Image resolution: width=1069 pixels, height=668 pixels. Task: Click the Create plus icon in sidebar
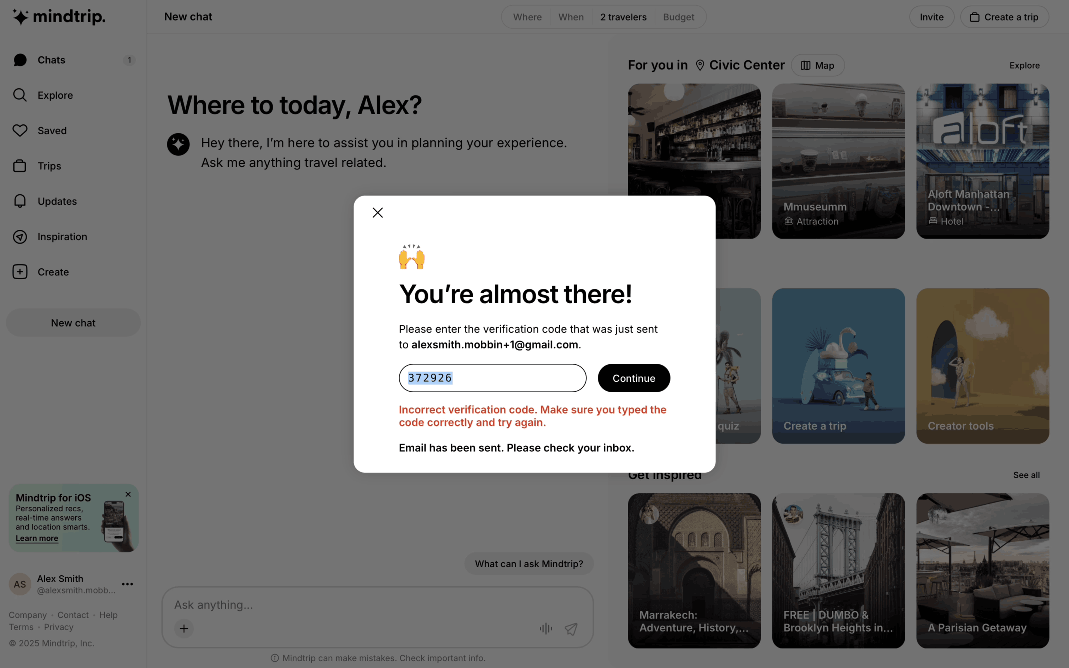[x=20, y=272]
